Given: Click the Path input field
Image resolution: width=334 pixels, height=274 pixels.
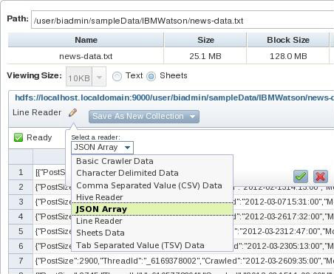Looking at the screenshot, I should tap(183, 20).
